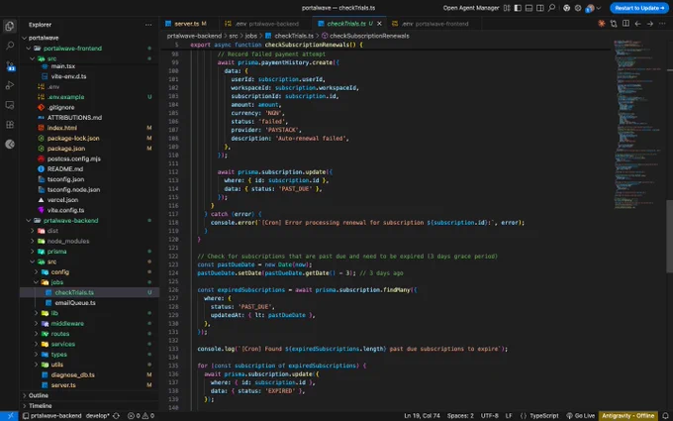Click the orange starburst icon in editor toolbar
673x421 pixels.
[x=602, y=24]
